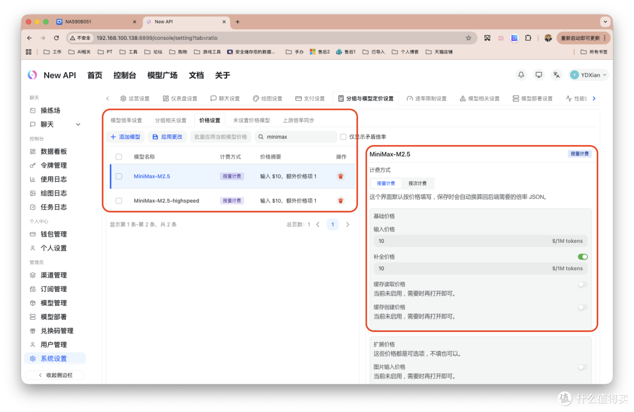634x412 pixels.
Task: Switch to the 分组相关设置 tab
Action: [171, 120]
